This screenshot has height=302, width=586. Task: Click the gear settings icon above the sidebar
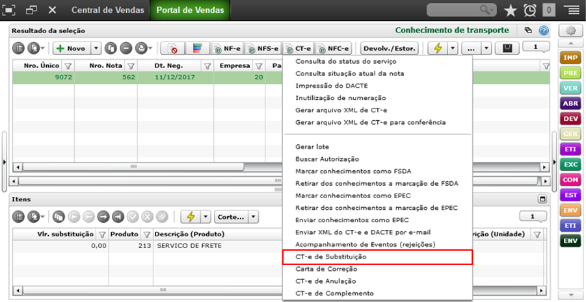coord(570,31)
